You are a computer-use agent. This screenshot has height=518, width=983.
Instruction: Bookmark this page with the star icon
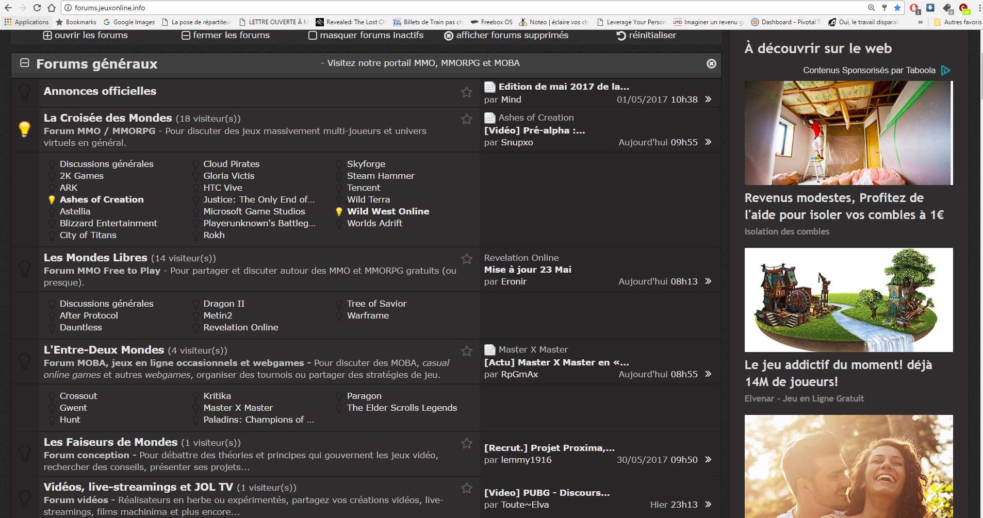pyautogui.click(x=897, y=8)
